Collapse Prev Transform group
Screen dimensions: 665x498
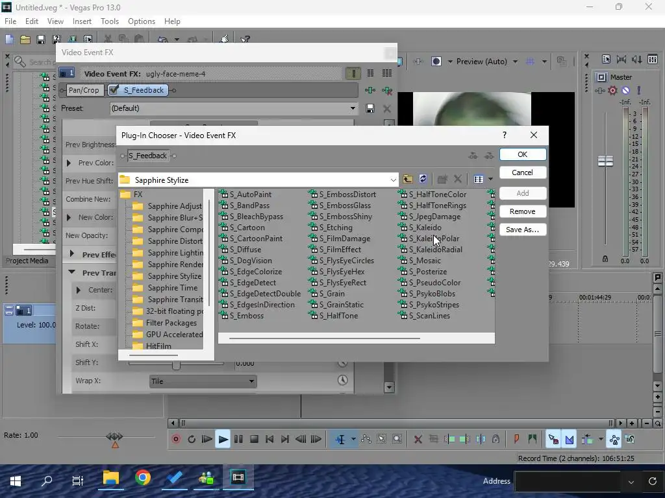point(71,272)
